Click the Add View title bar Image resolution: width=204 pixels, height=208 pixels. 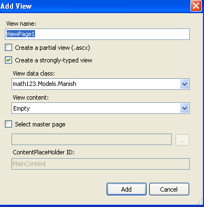tap(95, 6)
